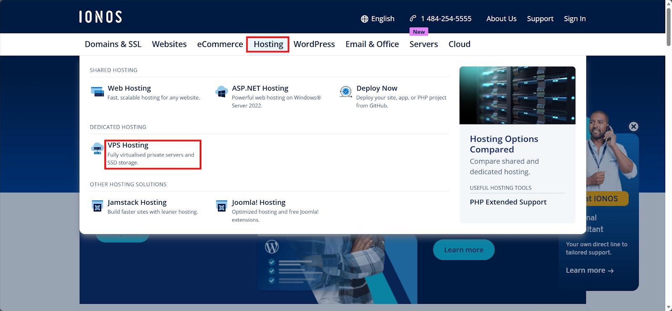Open the Websites menu
Image resolution: width=672 pixels, height=311 pixels.
169,44
